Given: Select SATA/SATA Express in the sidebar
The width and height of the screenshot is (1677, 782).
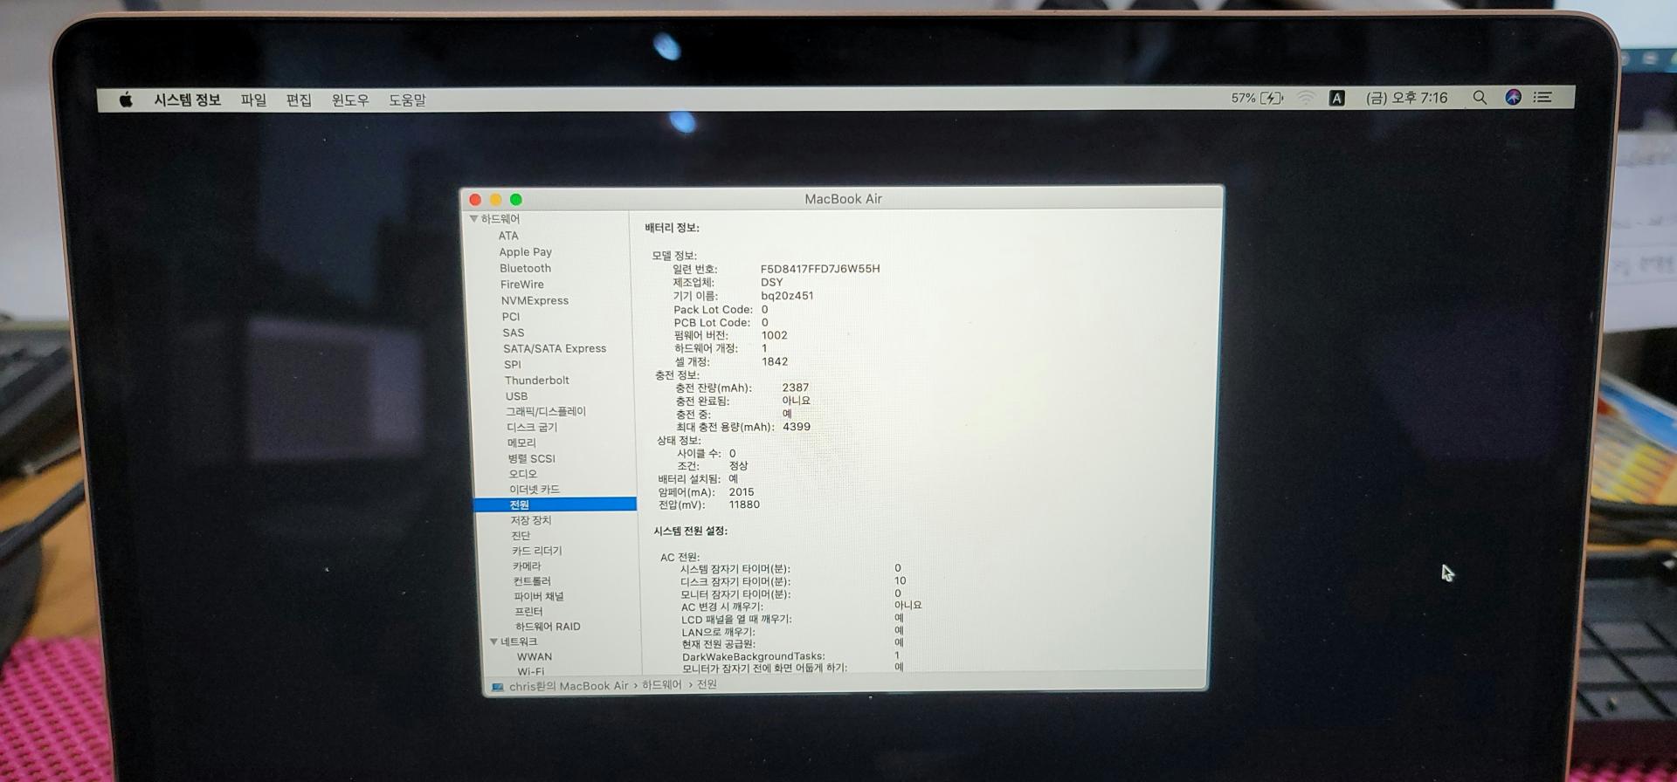Looking at the screenshot, I should click(555, 348).
